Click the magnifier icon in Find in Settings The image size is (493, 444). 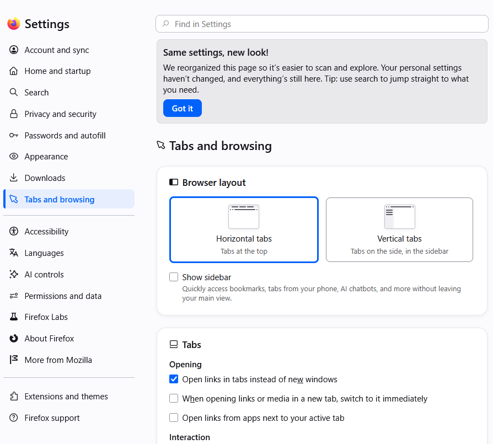click(x=165, y=24)
